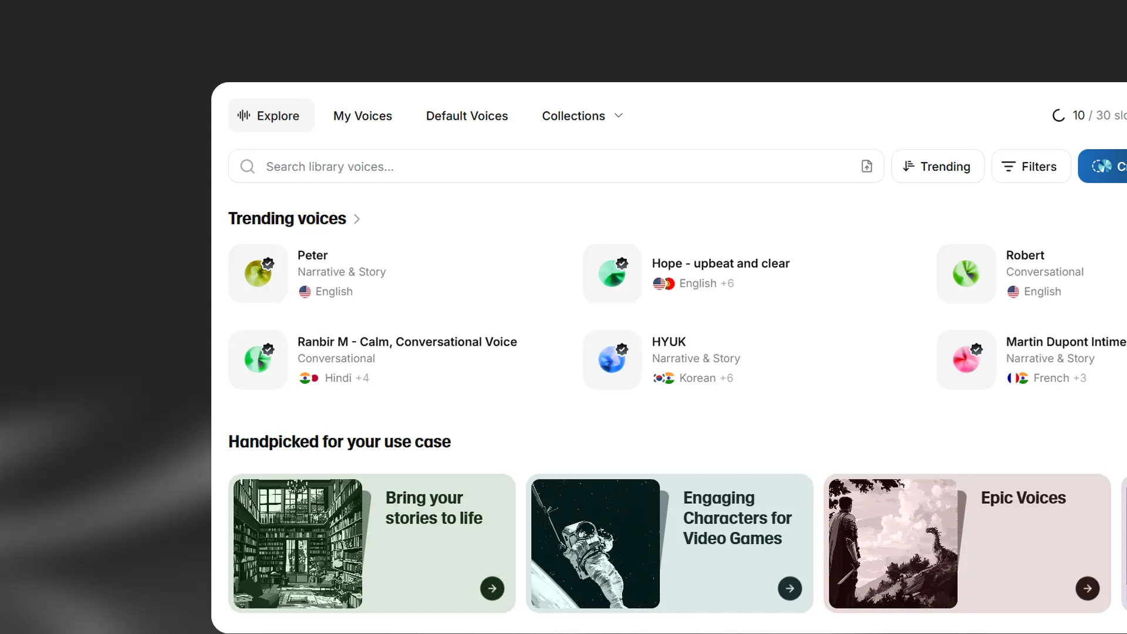This screenshot has height=634, width=1127.
Task: Open Ranbir M's voice avatar thumbnail
Action: [x=257, y=359]
